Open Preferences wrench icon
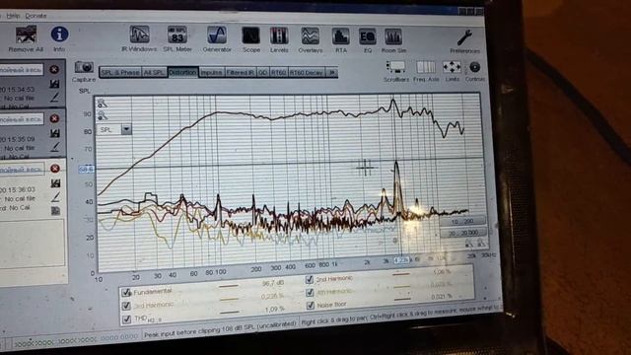The width and height of the screenshot is (631, 355). pos(464,38)
